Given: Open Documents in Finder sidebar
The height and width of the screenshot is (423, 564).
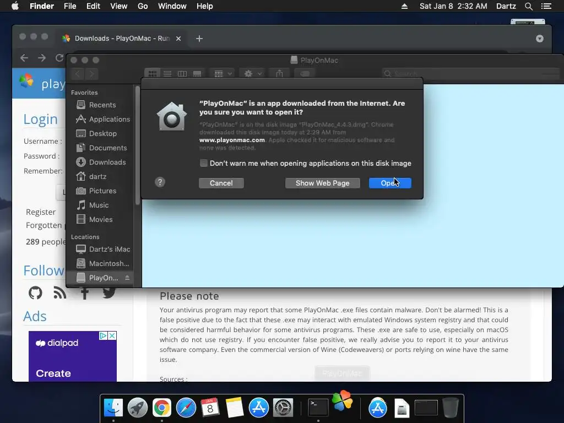Looking at the screenshot, I should tap(101, 148).
